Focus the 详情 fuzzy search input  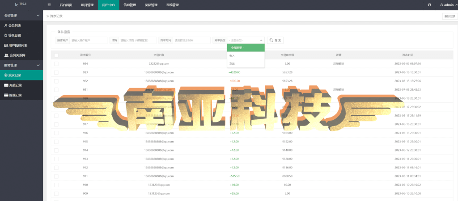coord(137,40)
